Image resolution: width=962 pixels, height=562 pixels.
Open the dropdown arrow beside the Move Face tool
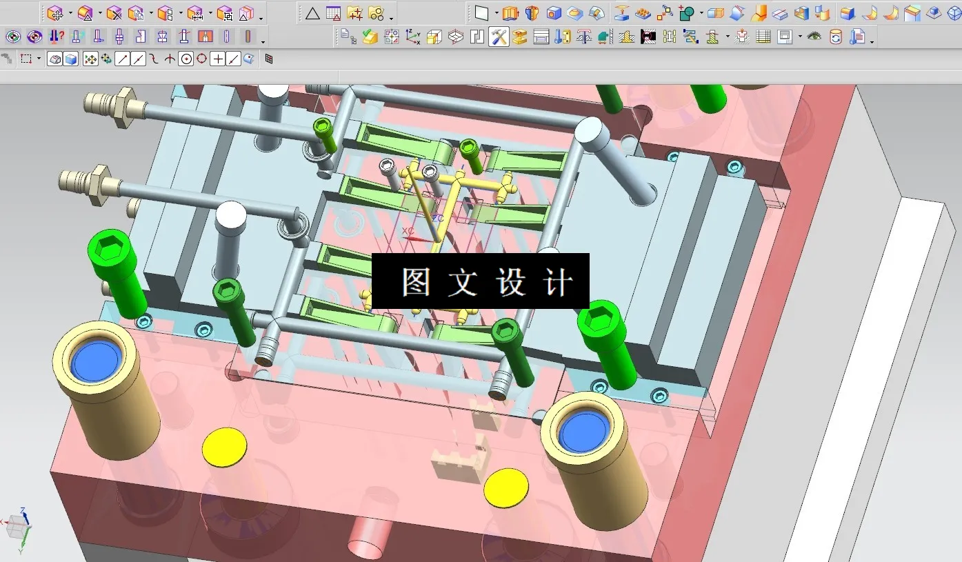tap(70, 12)
